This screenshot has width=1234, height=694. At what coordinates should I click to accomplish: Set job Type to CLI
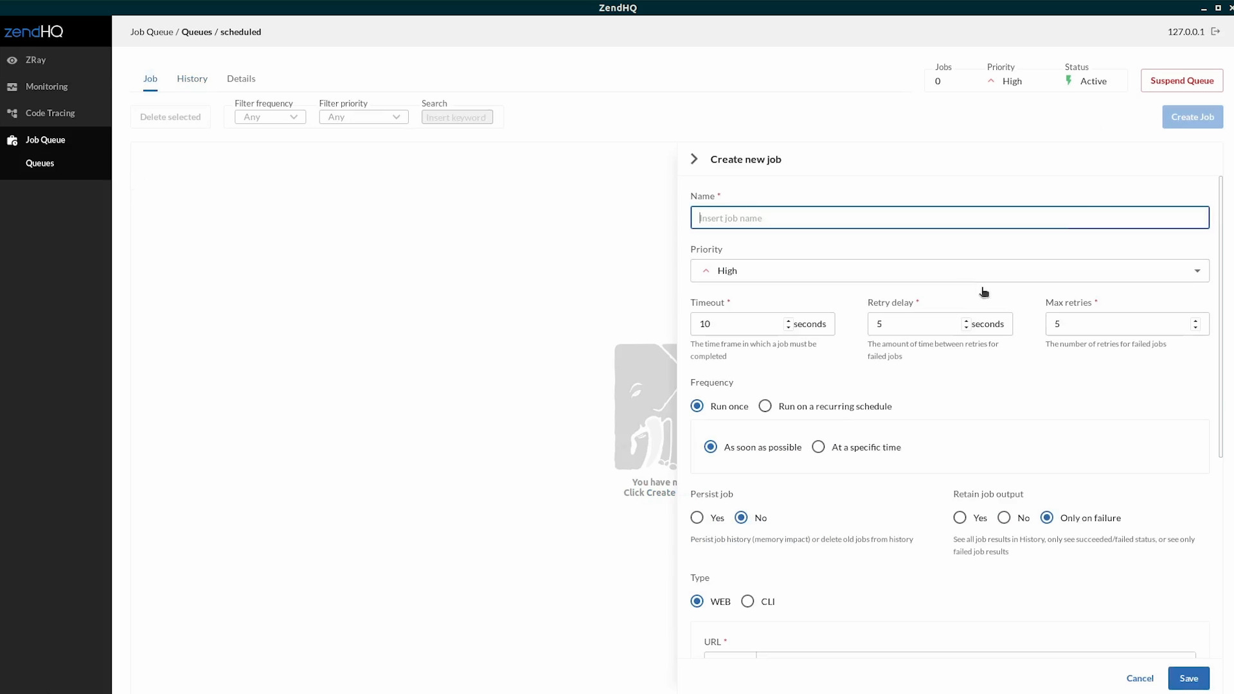click(747, 601)
